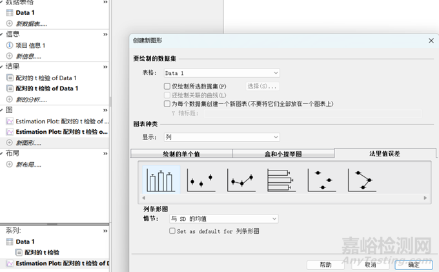Select the vertical bar graph with error bars
This screenshot has width=439, height=272.
pos(161,179)
